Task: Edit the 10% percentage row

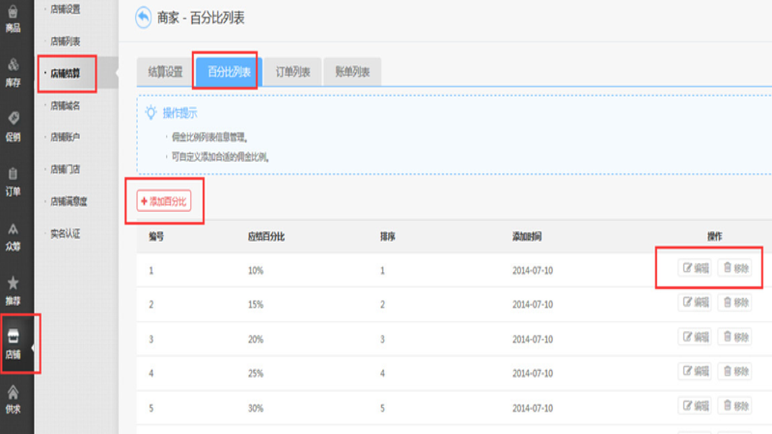Action: click(695, 268)
